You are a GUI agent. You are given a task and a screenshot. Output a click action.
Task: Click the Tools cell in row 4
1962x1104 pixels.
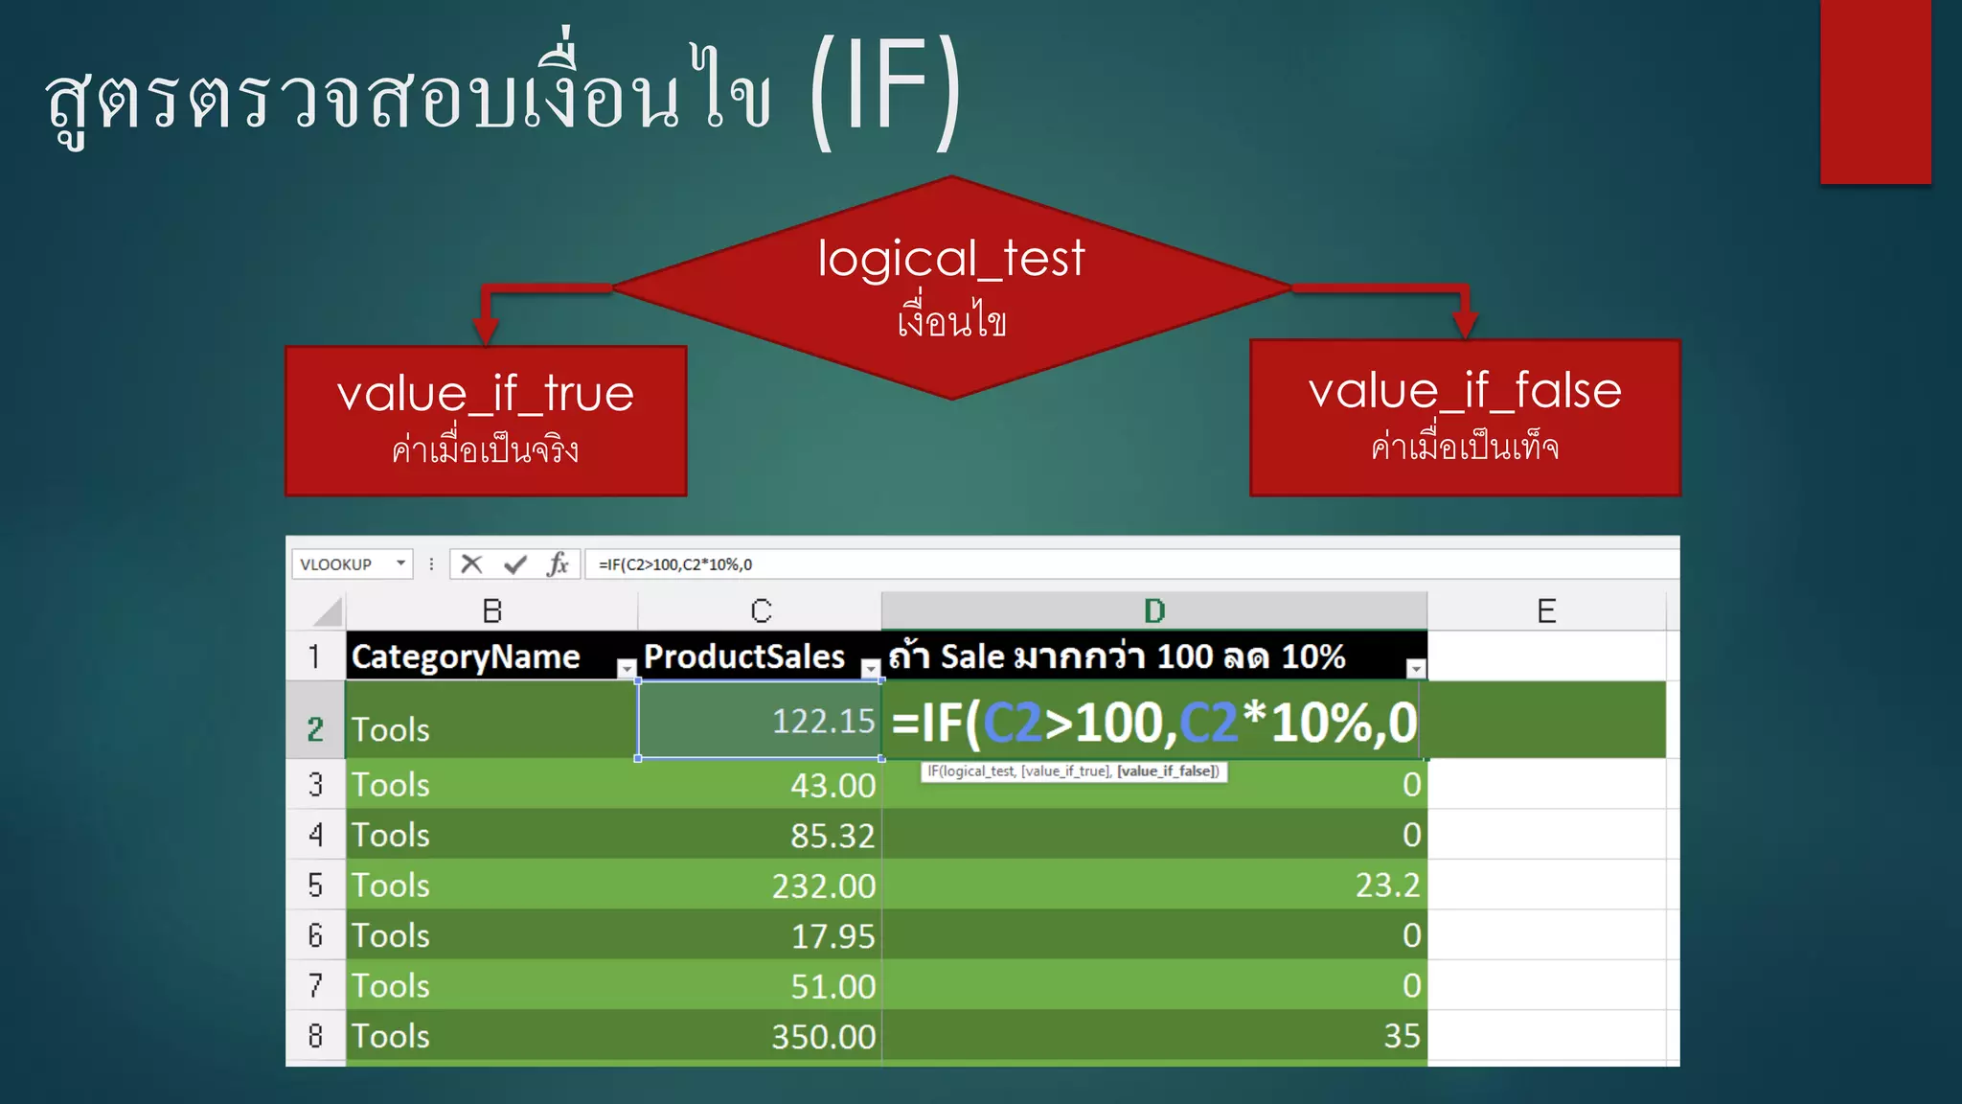click(x=491, y=835)
